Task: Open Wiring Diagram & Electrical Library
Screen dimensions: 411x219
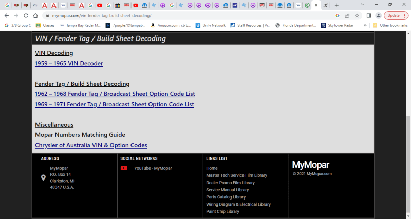Action: 238,204
